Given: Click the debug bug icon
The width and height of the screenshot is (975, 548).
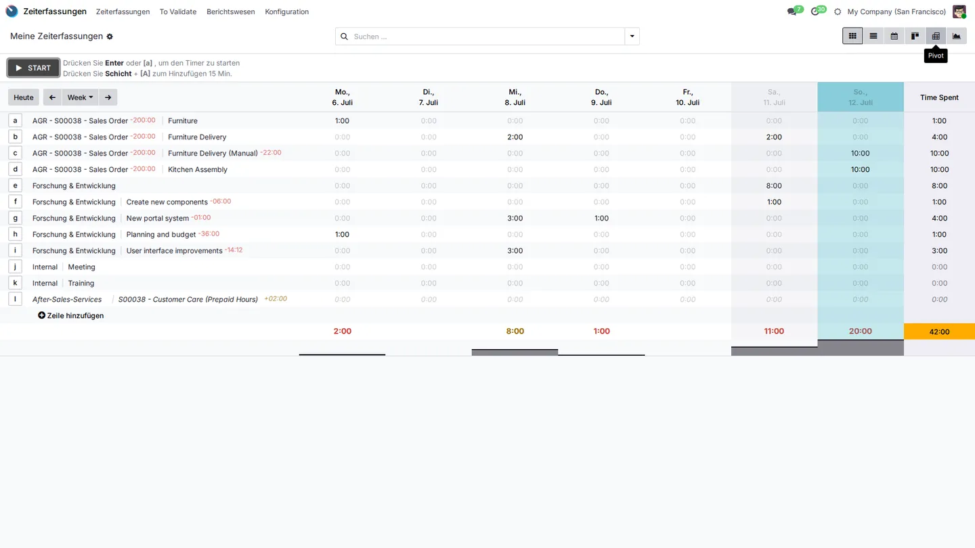Looking at the screenshot, I should click(838, 12).
